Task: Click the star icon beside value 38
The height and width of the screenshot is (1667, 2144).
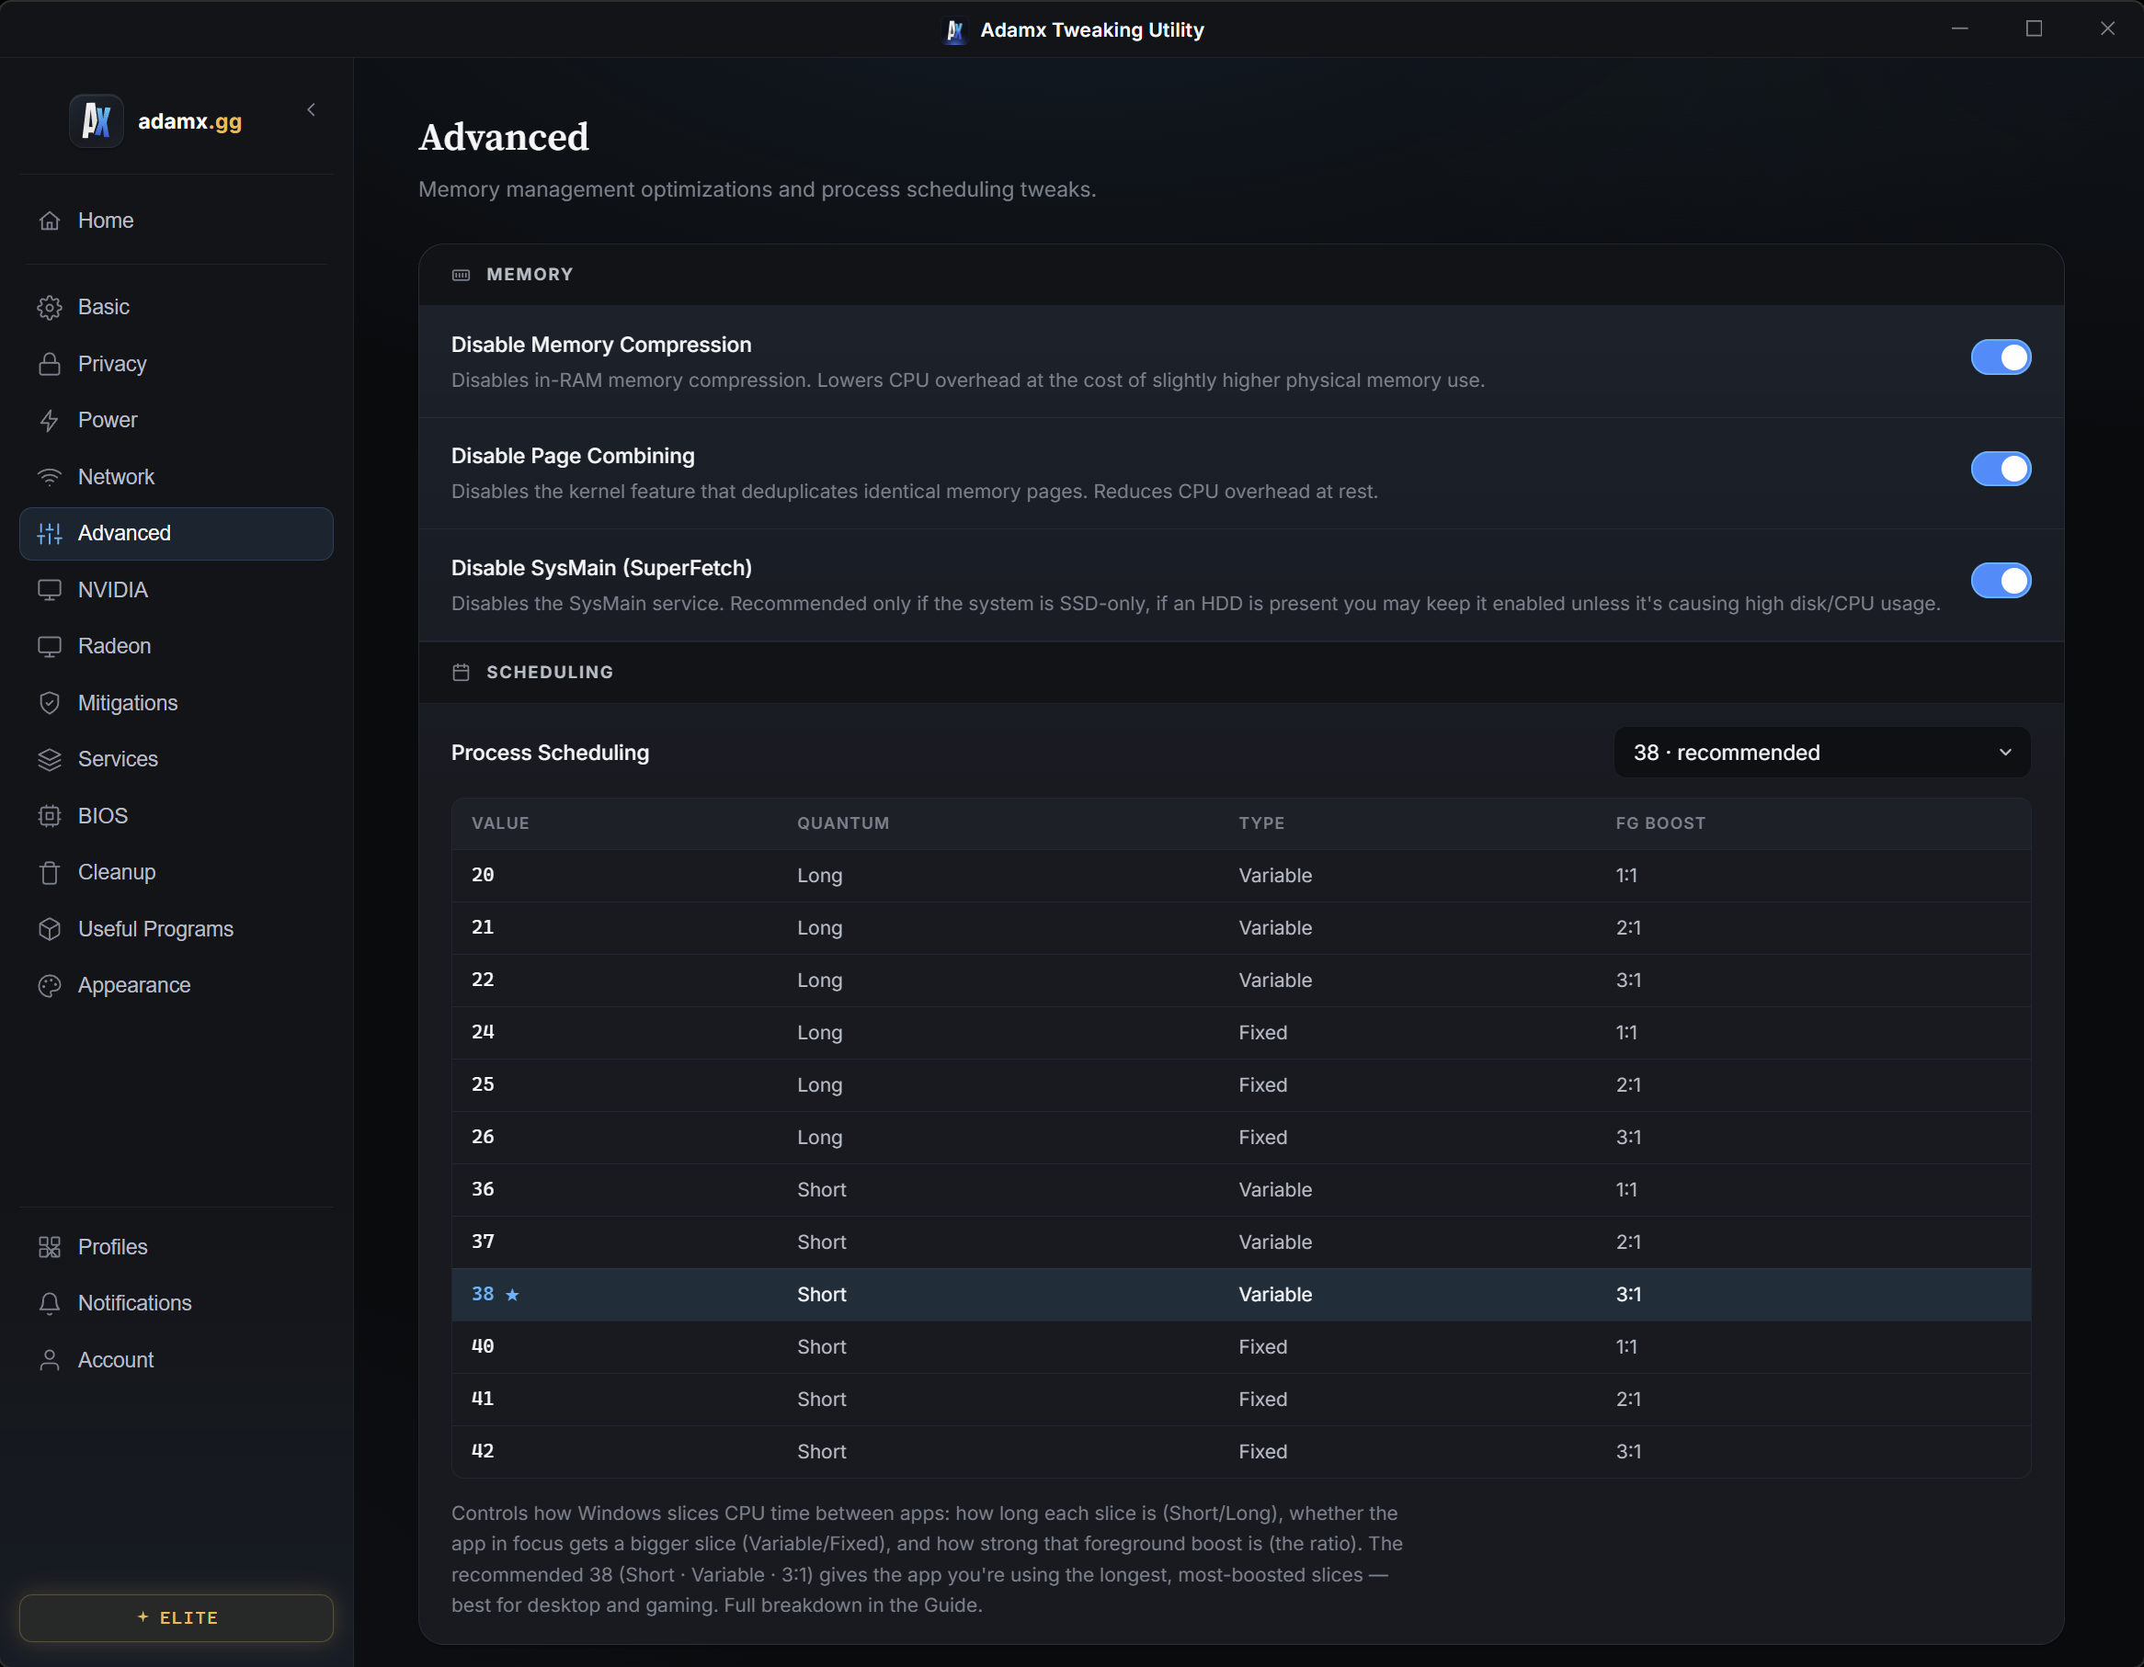Action: (511, 1295)
